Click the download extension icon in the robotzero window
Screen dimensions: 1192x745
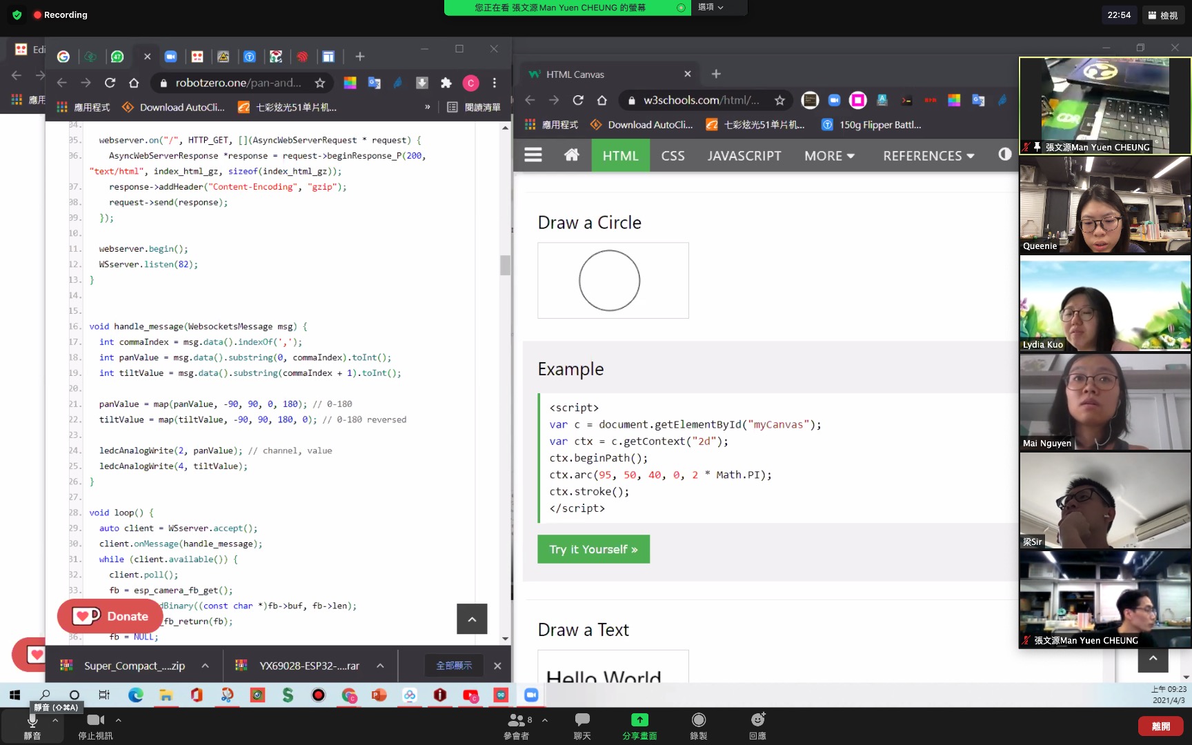tap(422, 83)
